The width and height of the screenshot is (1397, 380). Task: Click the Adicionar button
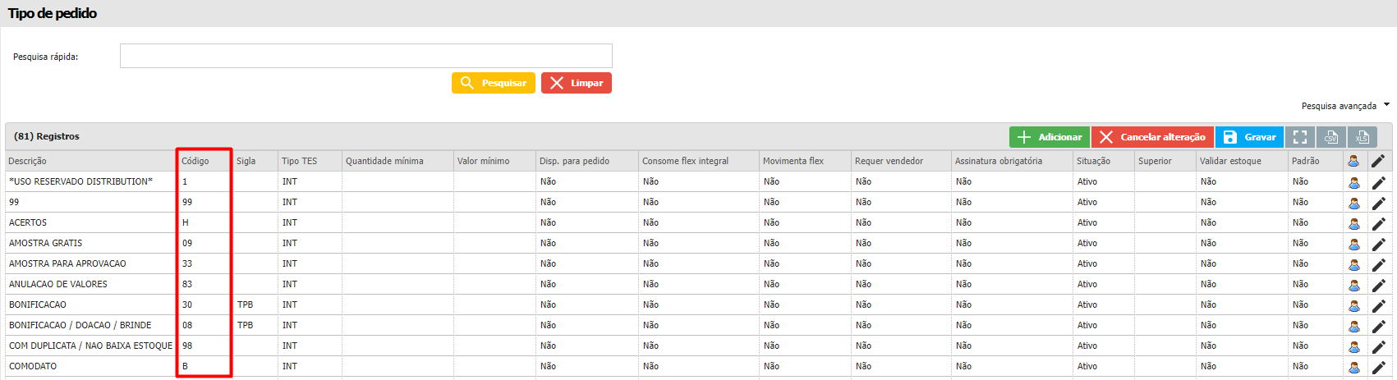click(x=1050, y=137)
